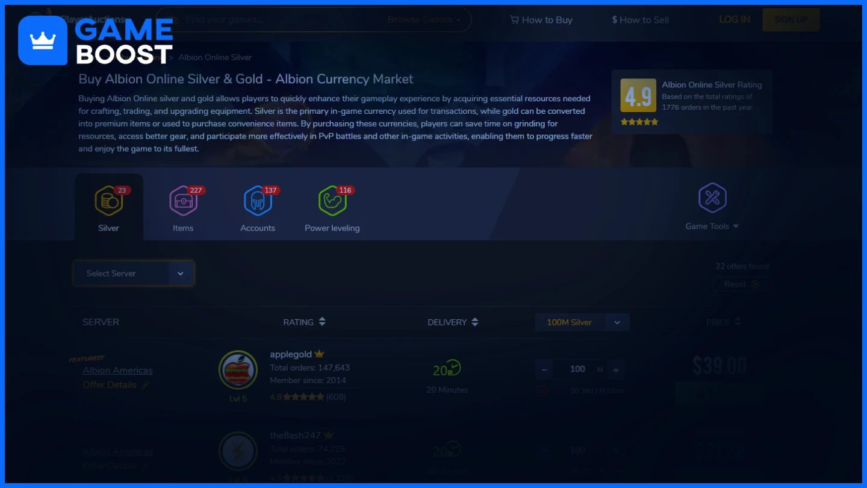Expand the Select Server dropdown
Screen dimensions: 867x488
click(133, 274)
